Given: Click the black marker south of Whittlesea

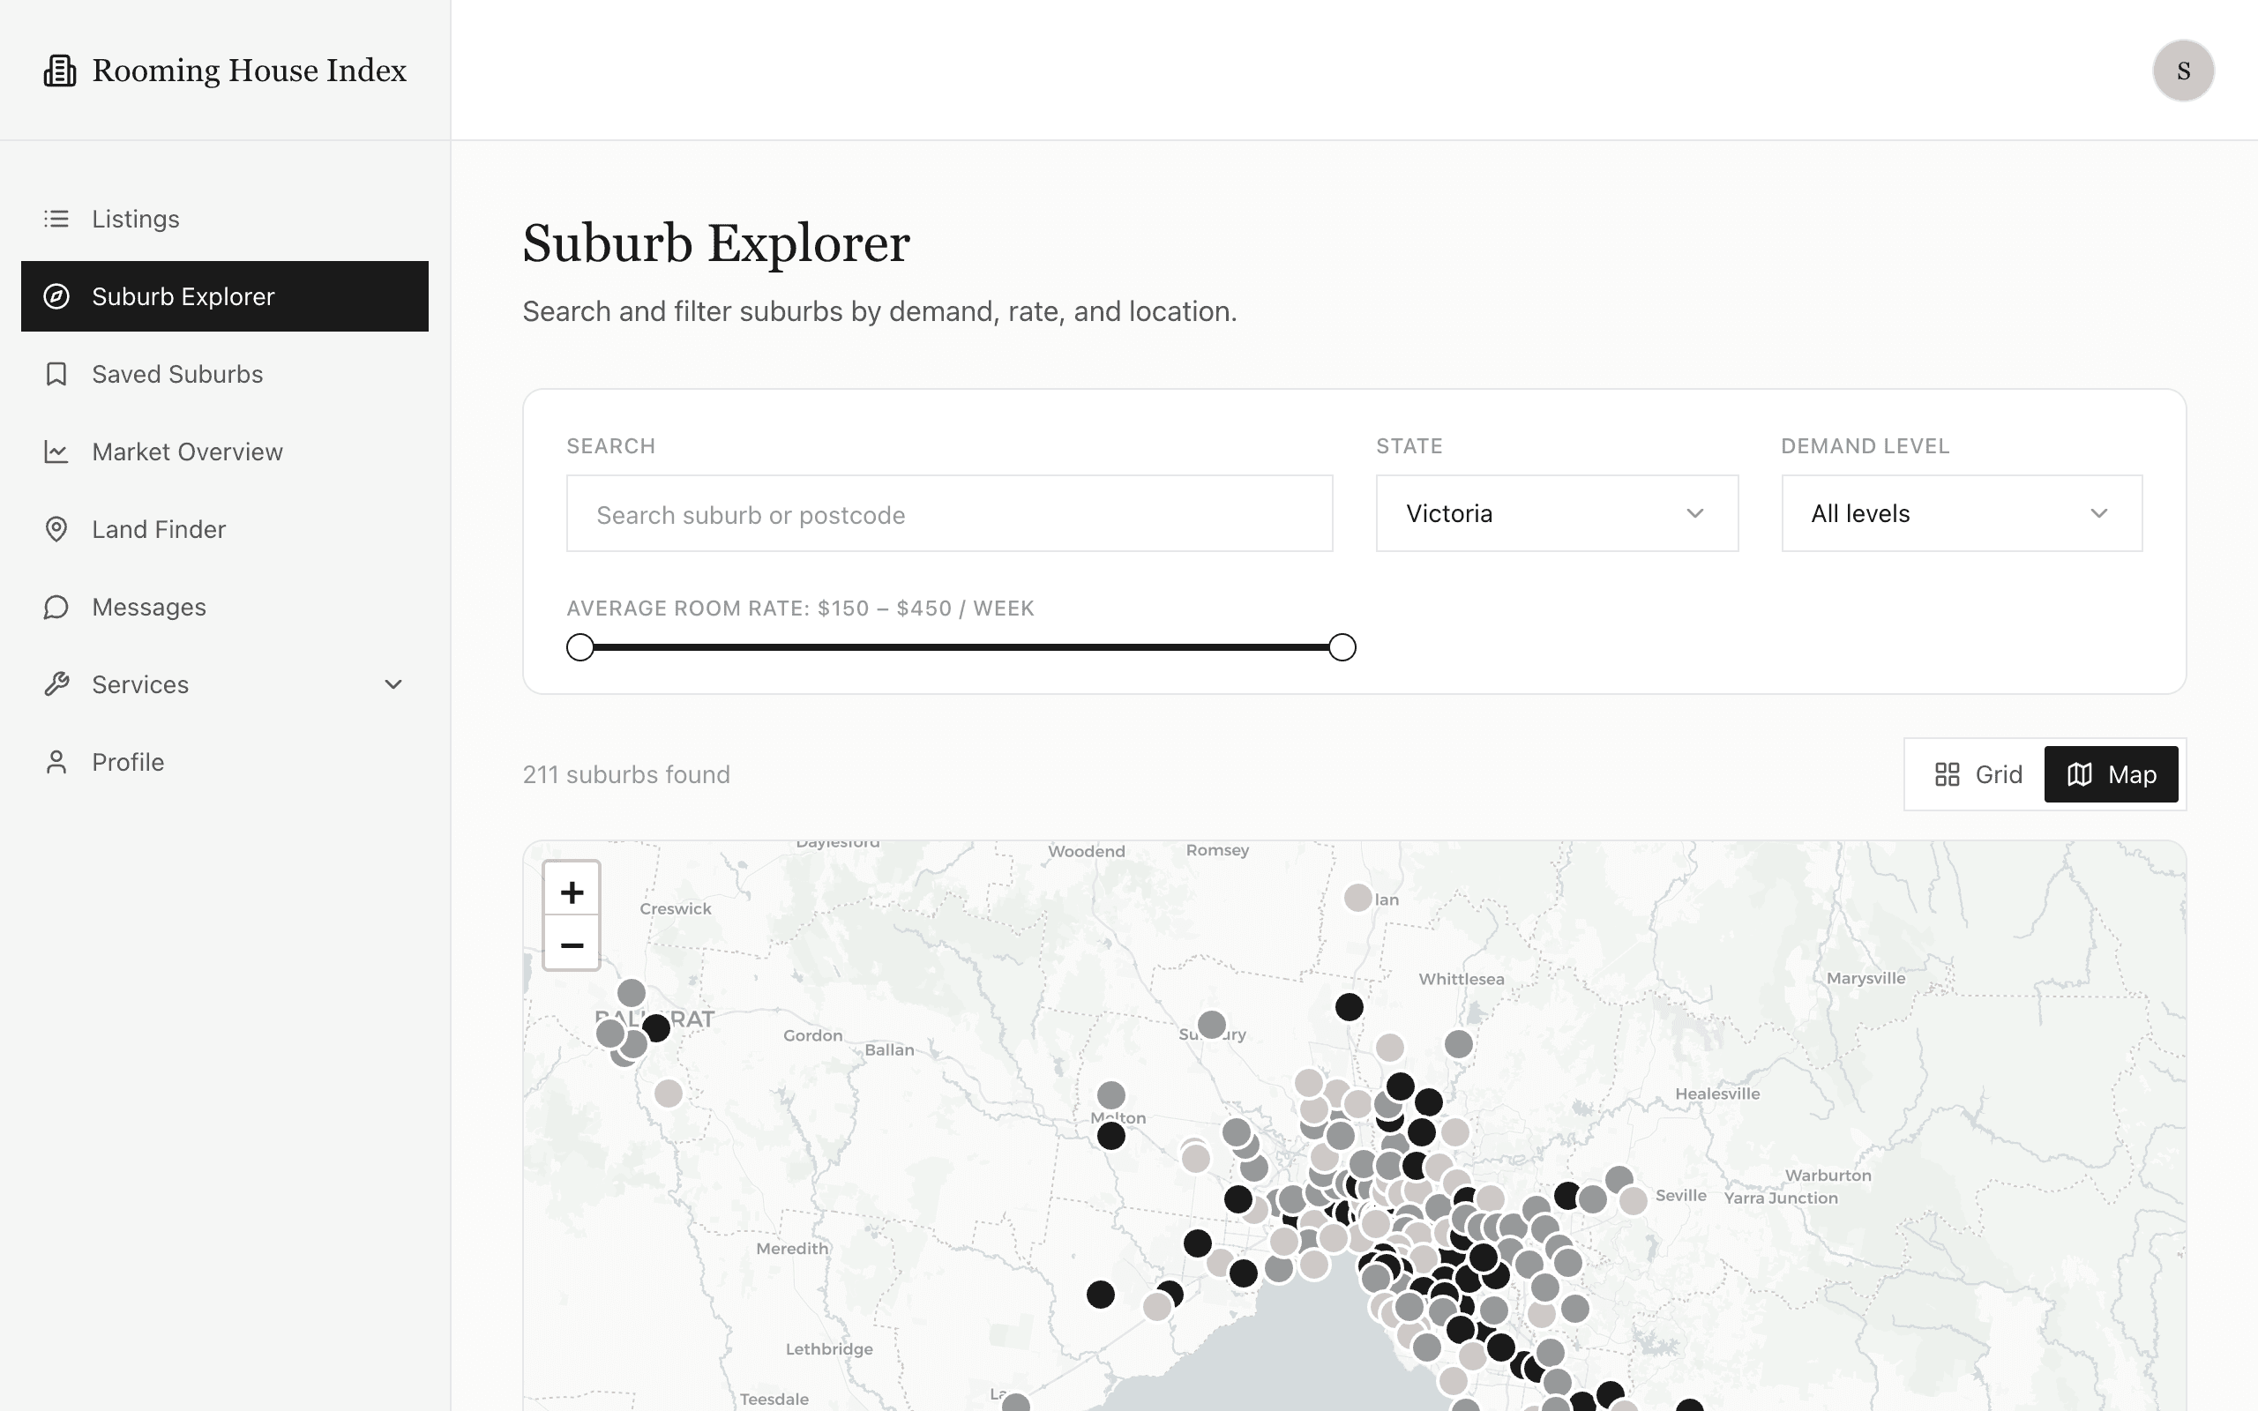Looking at the screenshot, I should [1350, 1007].
